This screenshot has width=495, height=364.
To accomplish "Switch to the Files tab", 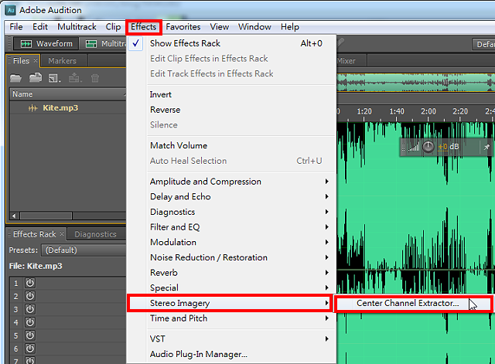I will coord(21,60).
